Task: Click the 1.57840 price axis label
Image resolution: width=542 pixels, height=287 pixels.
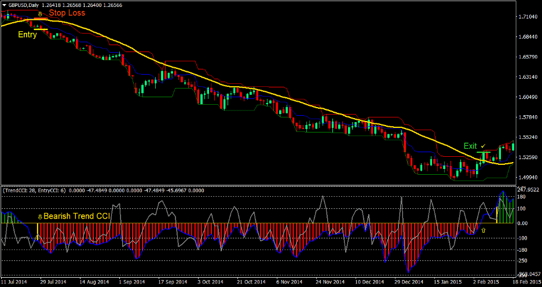Action: [529, 117]
